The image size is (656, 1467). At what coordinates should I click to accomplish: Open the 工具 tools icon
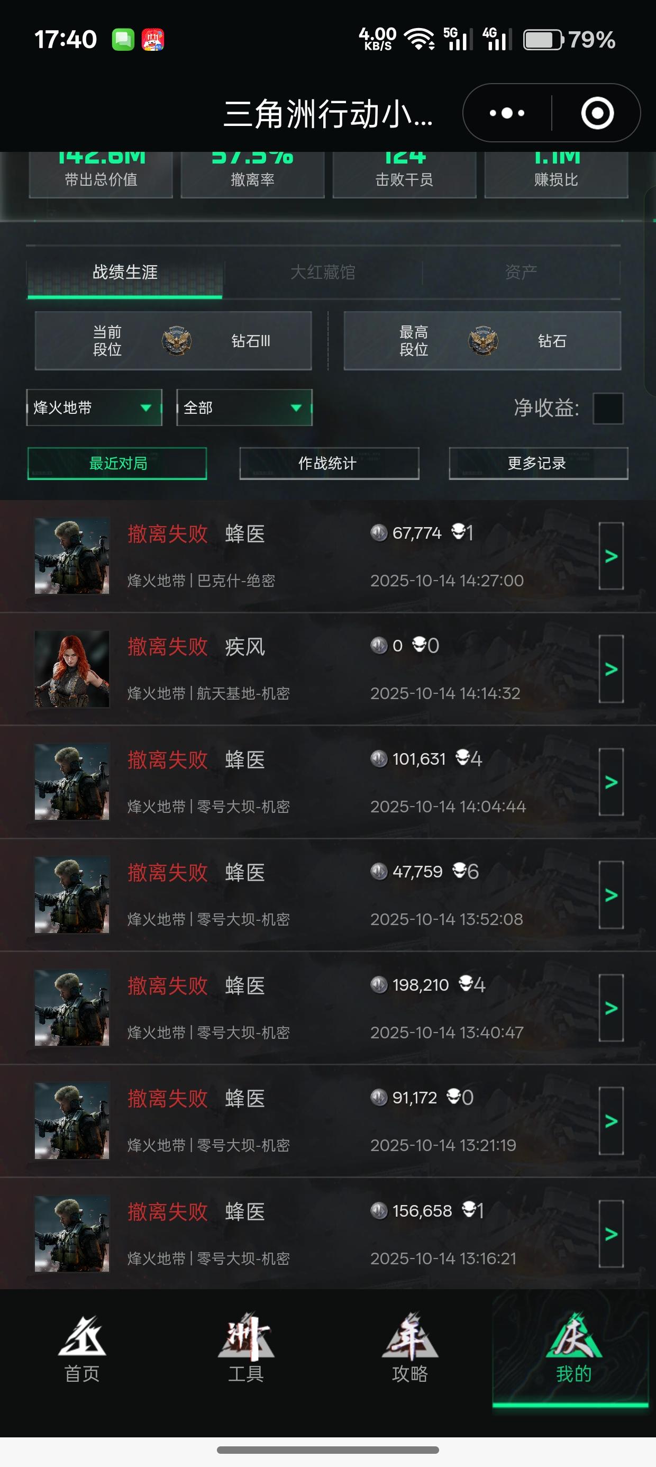pos(246,1348)
